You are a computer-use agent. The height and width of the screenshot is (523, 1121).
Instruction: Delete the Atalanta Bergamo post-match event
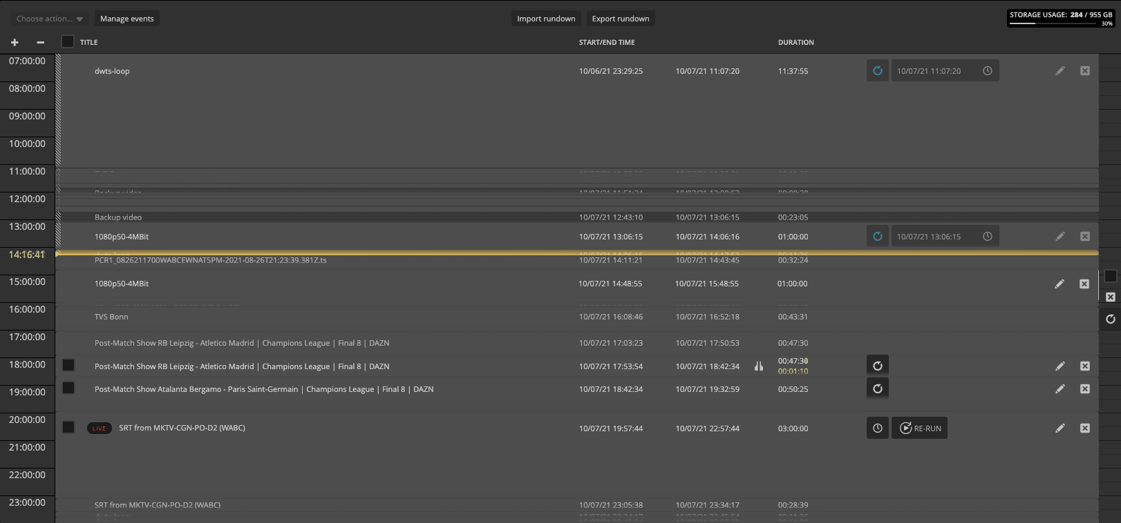pyautogui.click(x=1084, y=389)
